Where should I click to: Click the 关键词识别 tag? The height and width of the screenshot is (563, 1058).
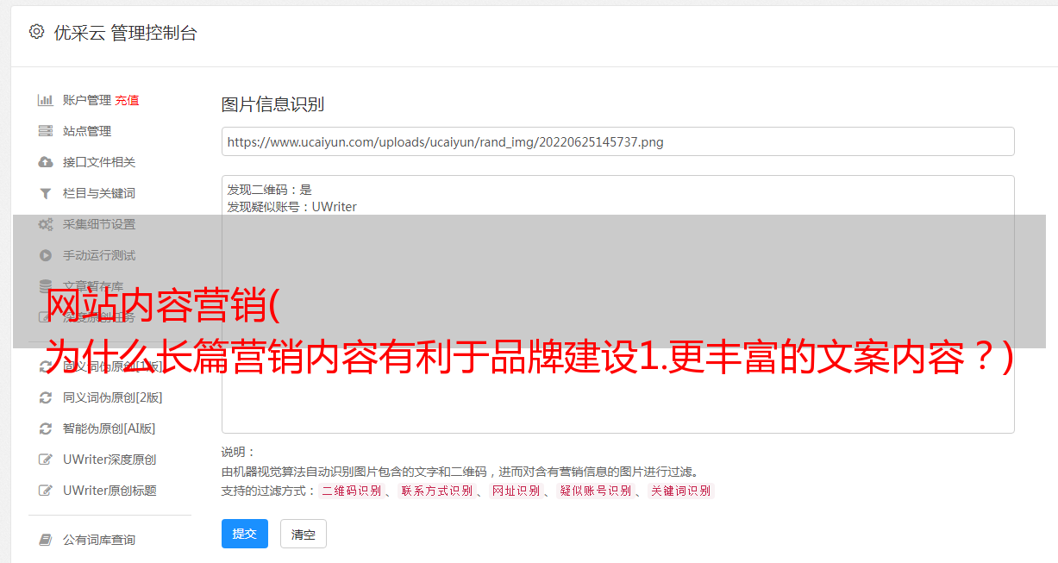[681, 491]
